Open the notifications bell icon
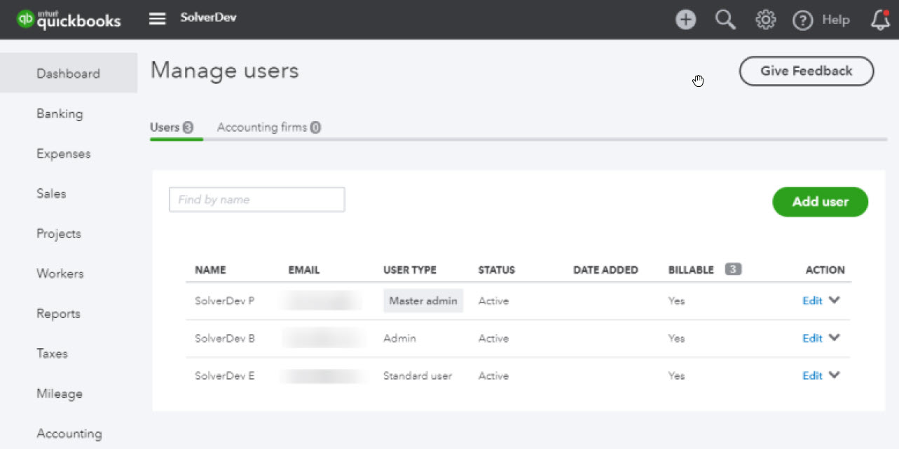Screen dimensions: 899x449 880,20
